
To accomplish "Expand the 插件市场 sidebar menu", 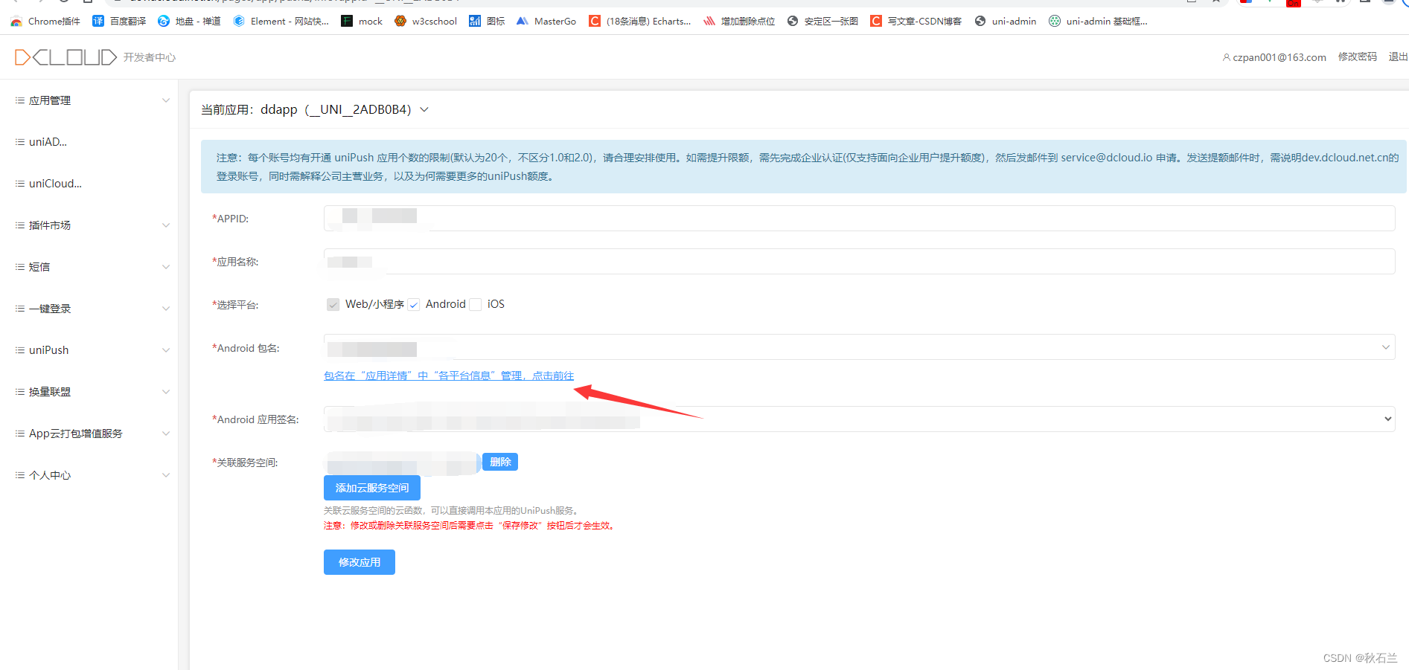I will (89, 225).
